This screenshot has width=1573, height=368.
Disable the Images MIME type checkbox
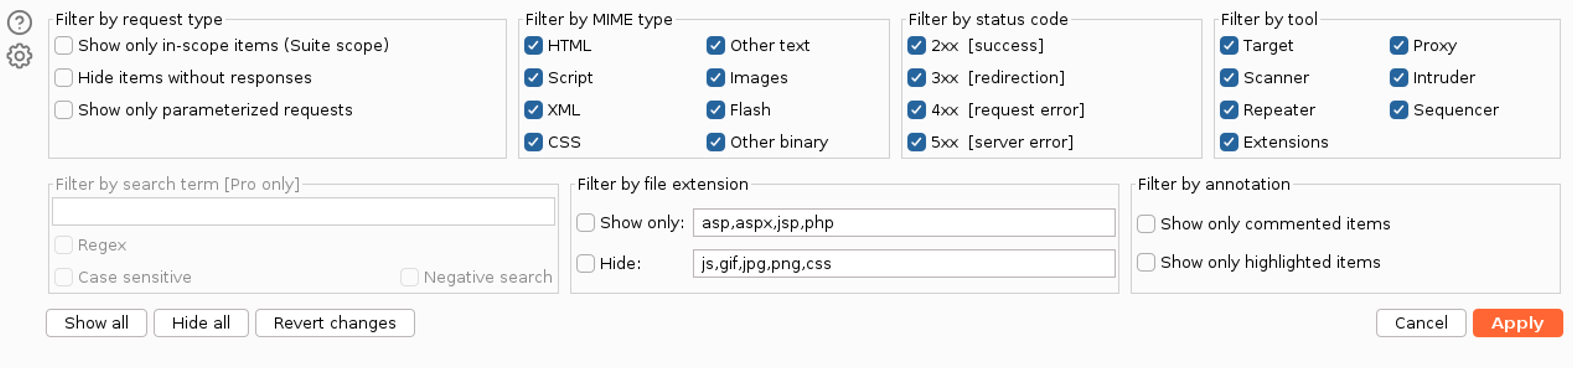pyautogui.click(x=715, y=78)
